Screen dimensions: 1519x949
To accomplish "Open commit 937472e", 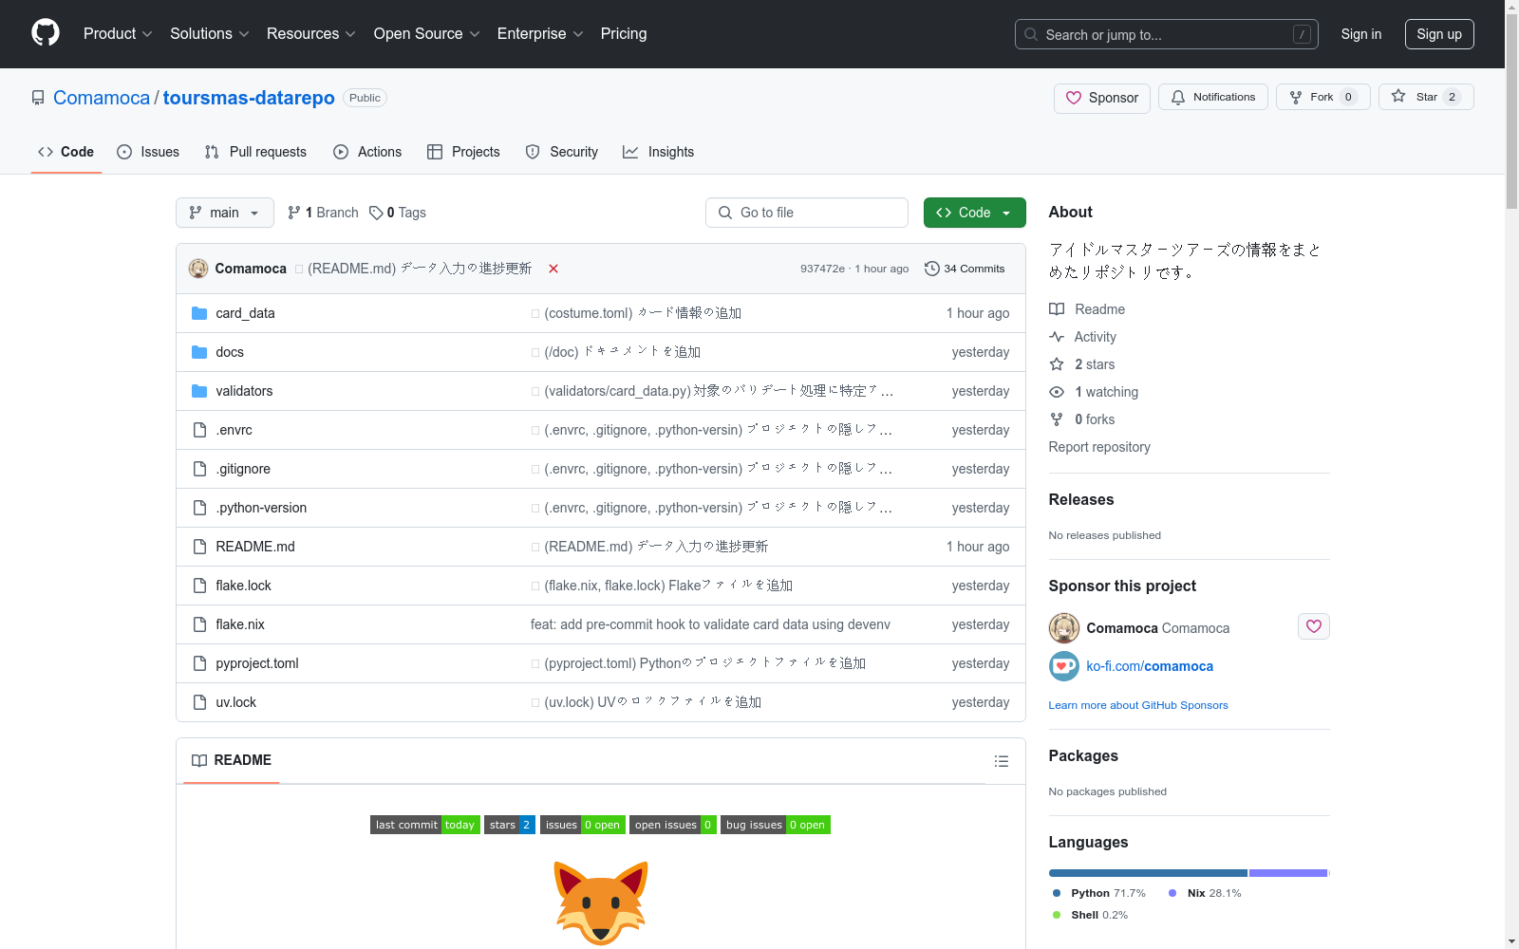I will (822, 269).
